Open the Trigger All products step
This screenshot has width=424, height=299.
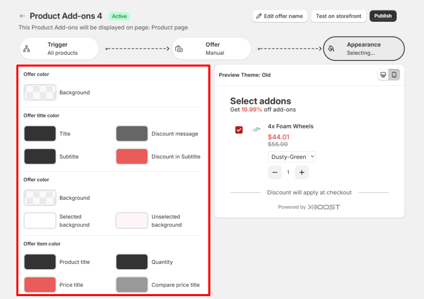pyautogui.click(x=59, y=49)
